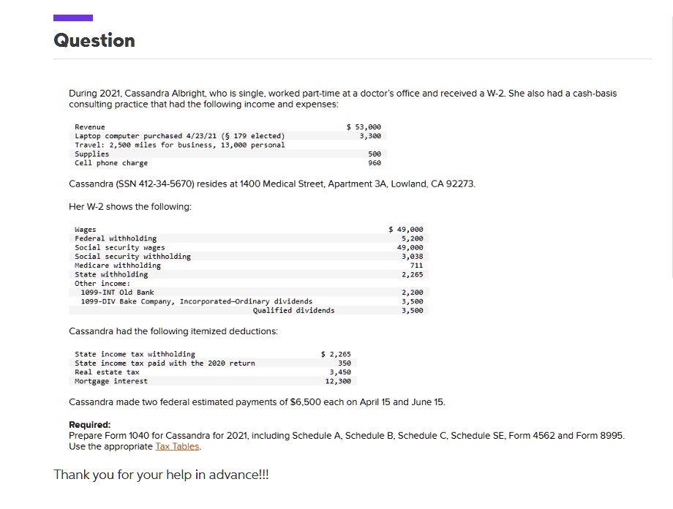Select the Supplies row label
673x509 pixels.
(x=92, y=154)
